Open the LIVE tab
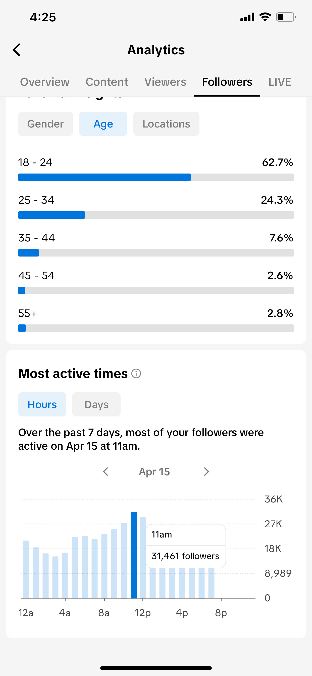 coord(280,82)
